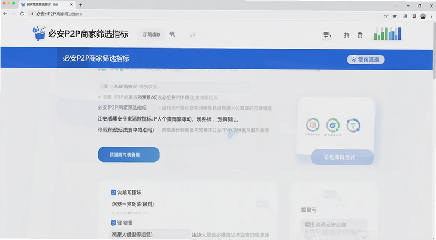This screenshot has width=436, height=240.
Task: Click the bar chart widget in header
Action: point(387,34)
